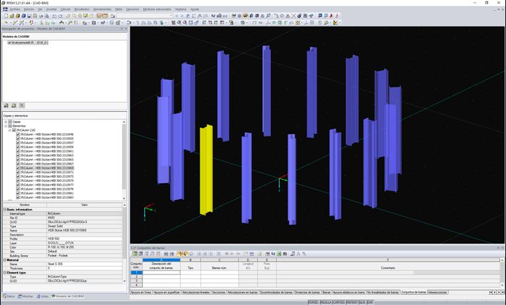
Task: Click the Color value R:100, G:100, B:255
Action: click(x=85, y=247)
